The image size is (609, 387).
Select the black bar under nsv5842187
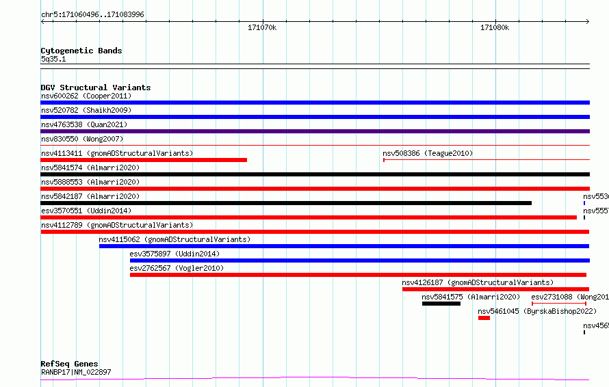(286, 203)
